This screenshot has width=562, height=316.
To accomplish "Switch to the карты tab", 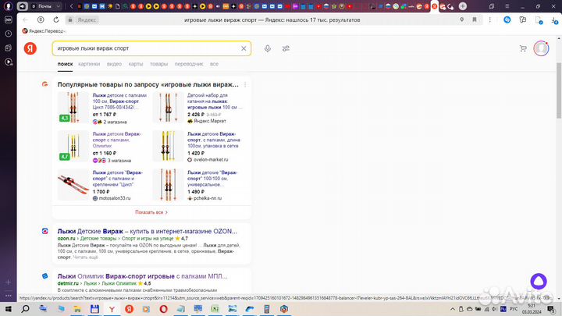I will (136, 64).
